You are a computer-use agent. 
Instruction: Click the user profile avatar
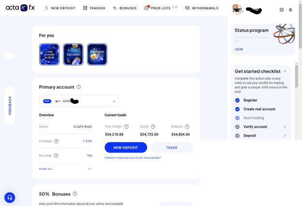pos(237,9)
